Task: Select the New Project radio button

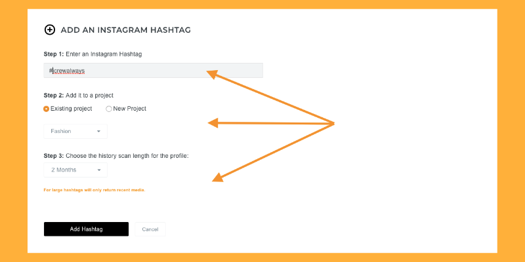Action: (x=109, y=109)
